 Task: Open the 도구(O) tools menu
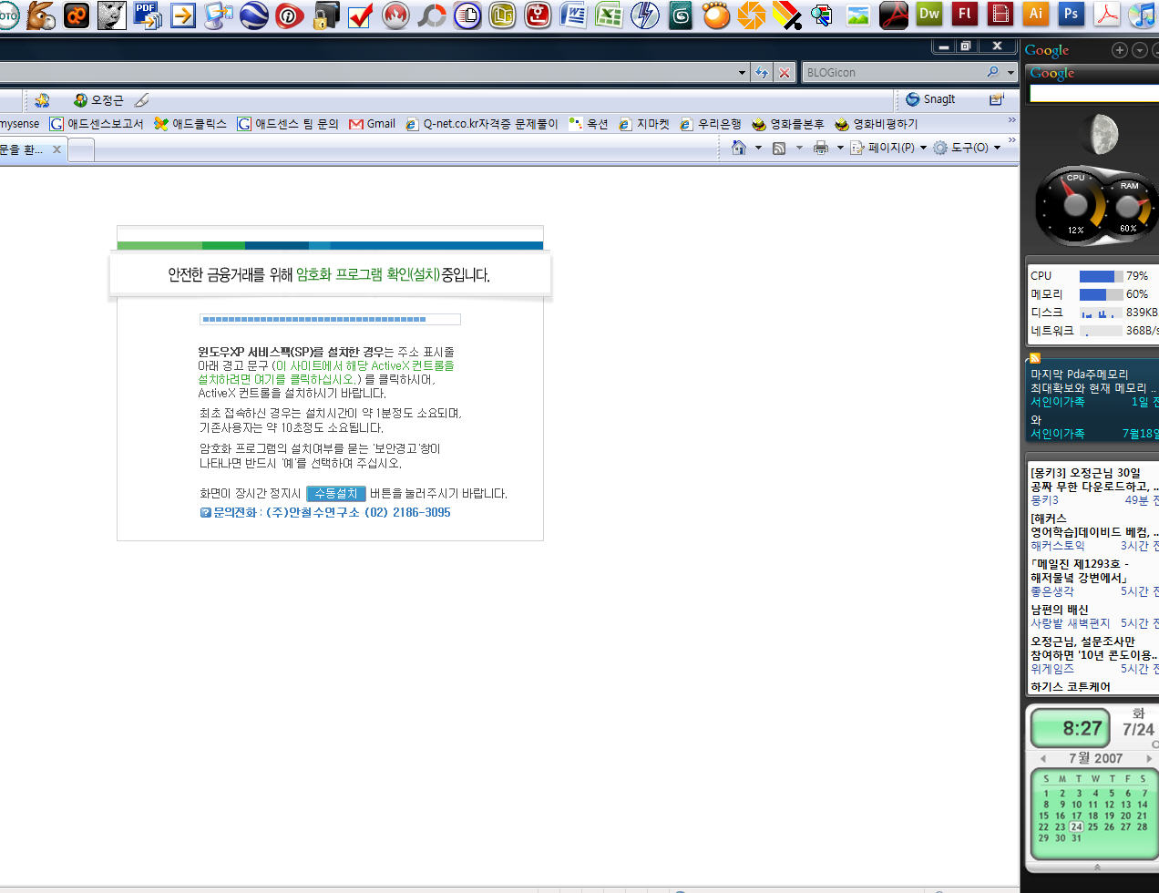[967, 148]
